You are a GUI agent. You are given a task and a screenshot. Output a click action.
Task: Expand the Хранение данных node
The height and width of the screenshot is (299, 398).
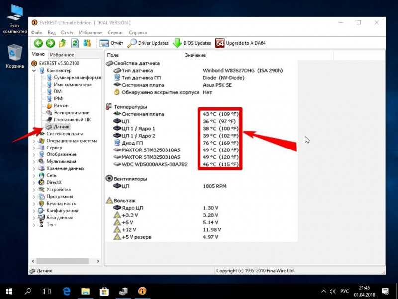(x=34, y=168)
